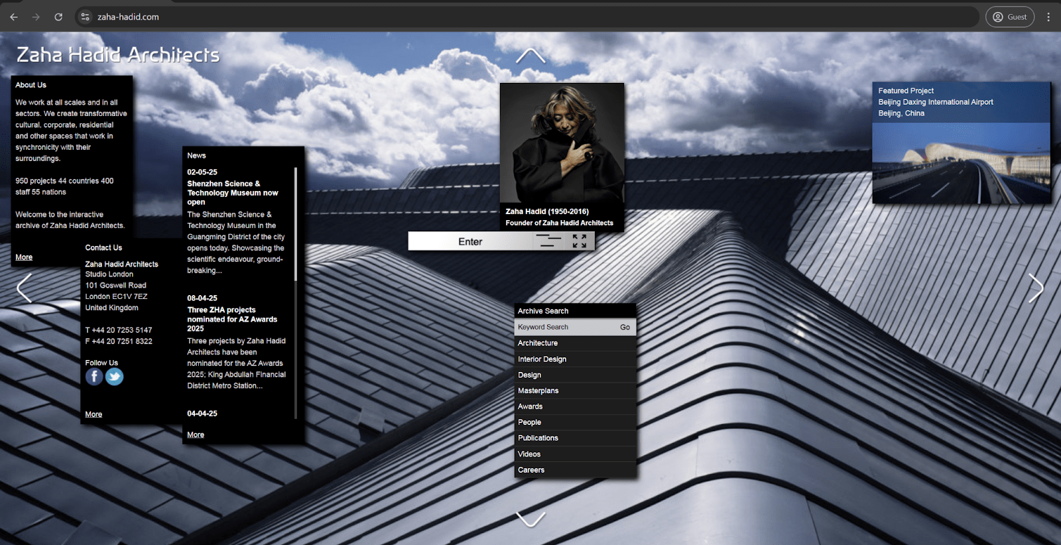Click the upward chevron at the page top
The height and width of the screenshot is (545, 1061).
530,56
